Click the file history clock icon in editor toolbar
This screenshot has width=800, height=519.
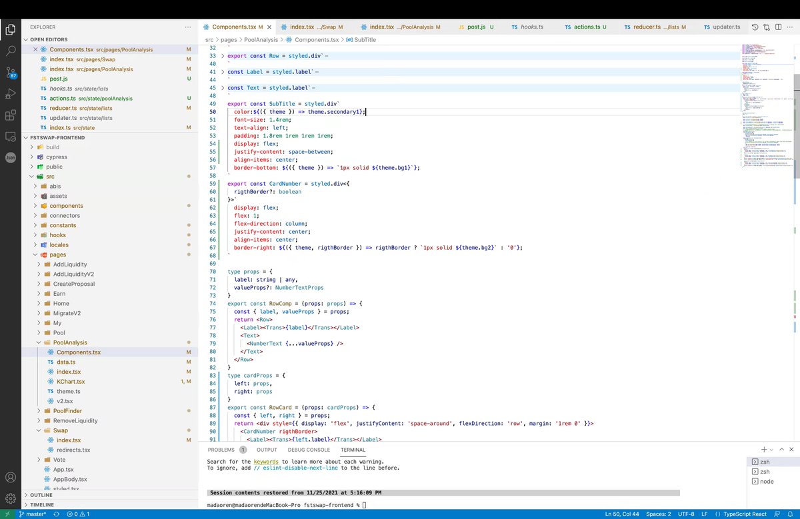coord(755,27)
